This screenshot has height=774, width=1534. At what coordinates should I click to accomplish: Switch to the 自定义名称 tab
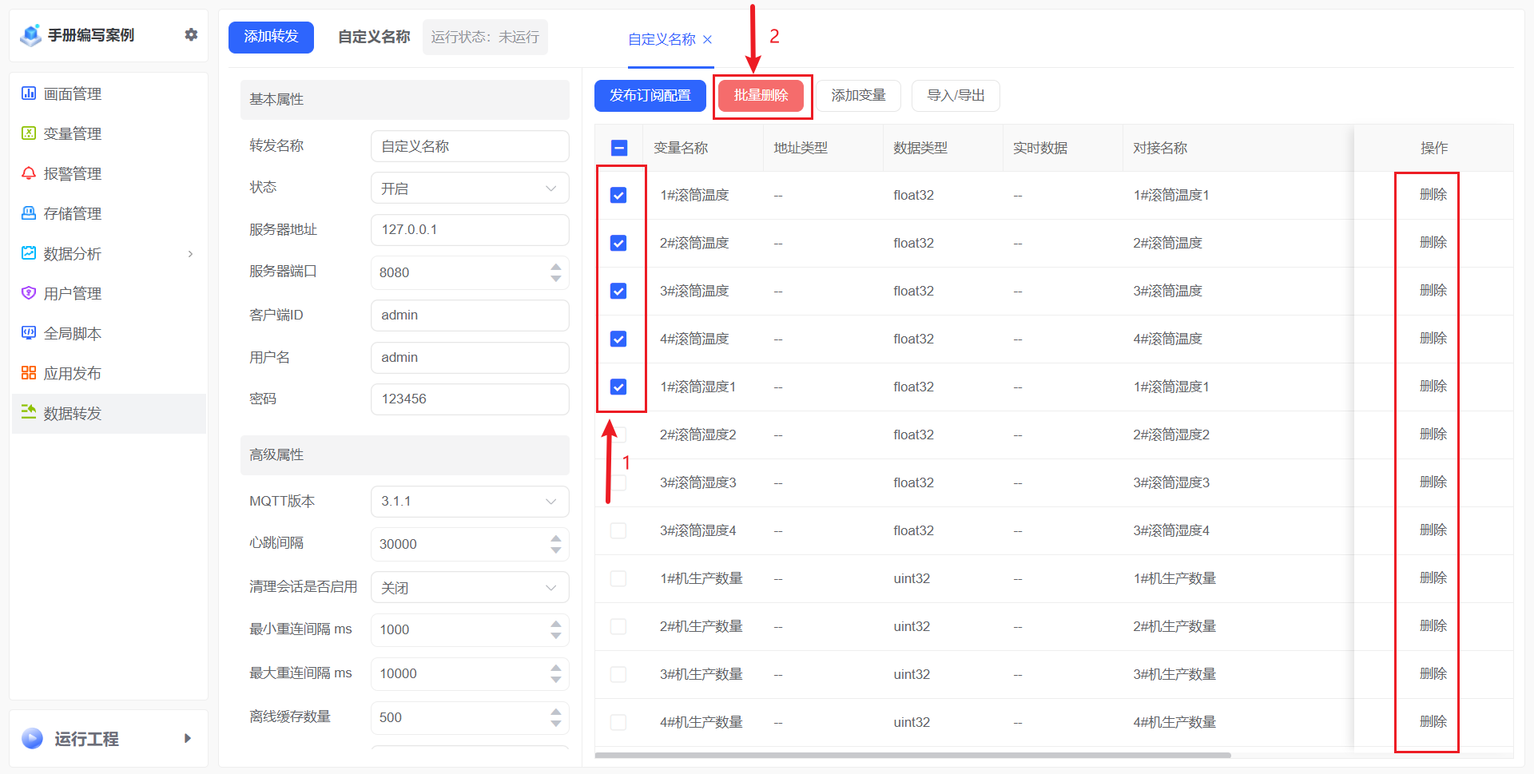(x=662, y=39)
